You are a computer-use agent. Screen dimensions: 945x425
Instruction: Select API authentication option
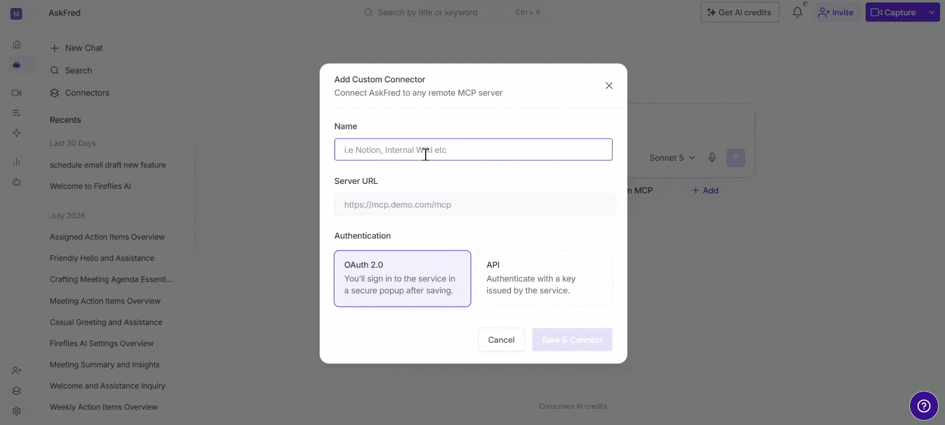coord(544,278)
